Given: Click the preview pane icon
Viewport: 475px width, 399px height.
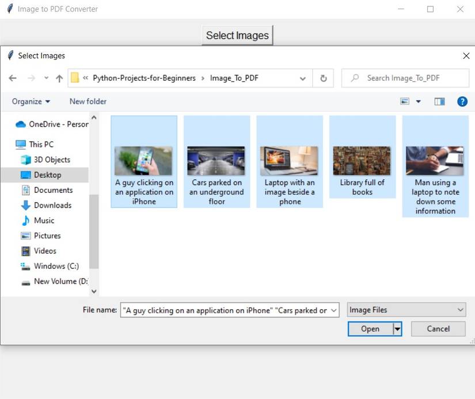Looking at the screenshot, I should click(x=439, y=101).
